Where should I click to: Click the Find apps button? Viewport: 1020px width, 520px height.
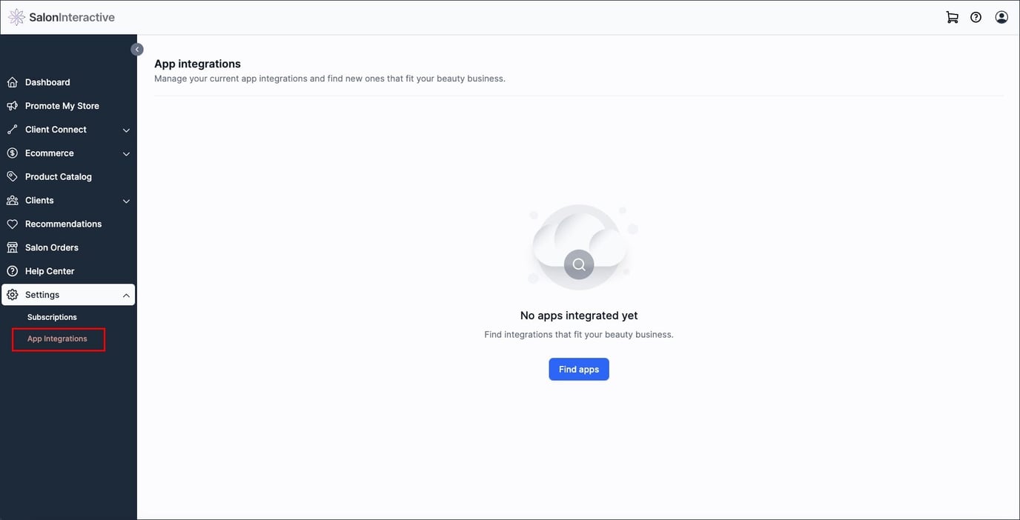point(578,369)
